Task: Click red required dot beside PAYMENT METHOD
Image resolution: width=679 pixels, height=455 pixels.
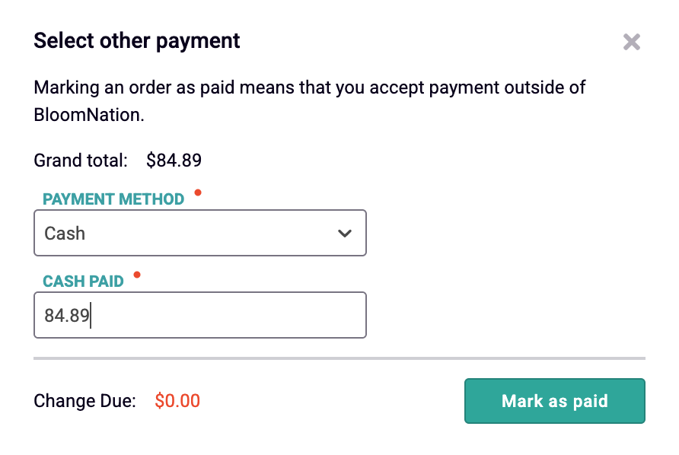Action: pyautogui.click(x=198, y=192)
